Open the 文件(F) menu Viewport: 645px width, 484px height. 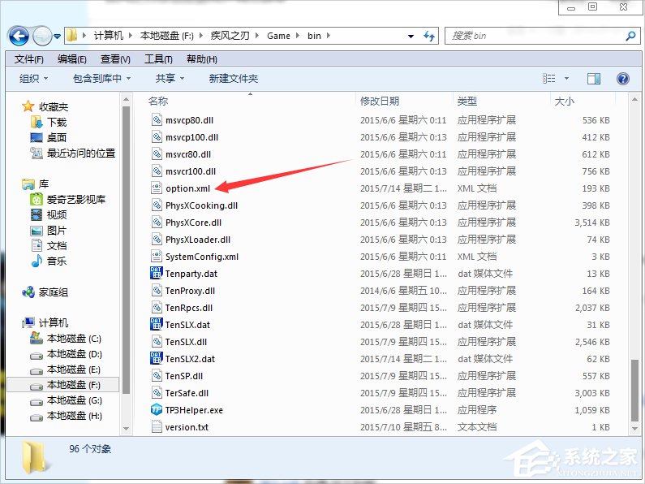(28, 59)
